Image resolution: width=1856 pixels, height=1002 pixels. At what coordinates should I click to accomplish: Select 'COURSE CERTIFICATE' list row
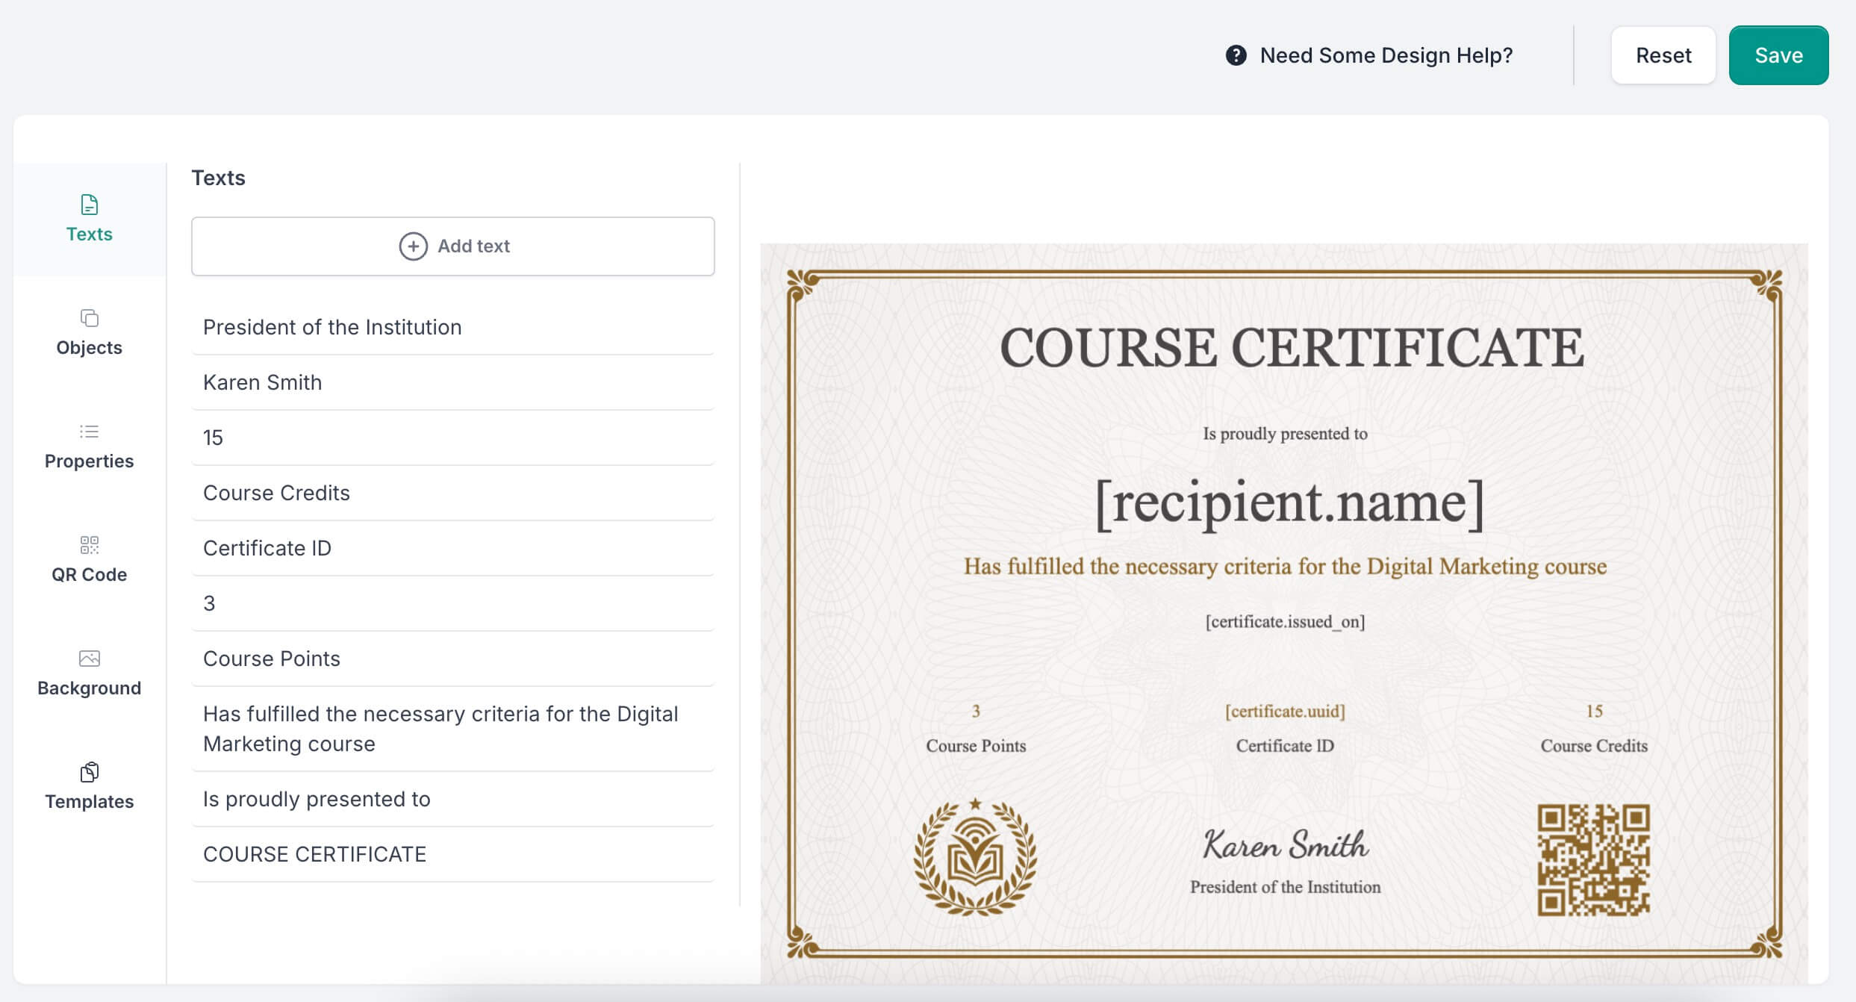(452, 854)
